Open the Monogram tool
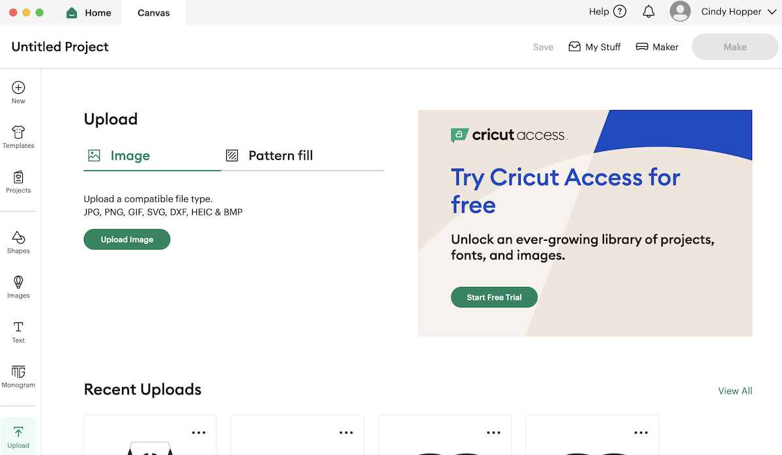 pos(18,376)
